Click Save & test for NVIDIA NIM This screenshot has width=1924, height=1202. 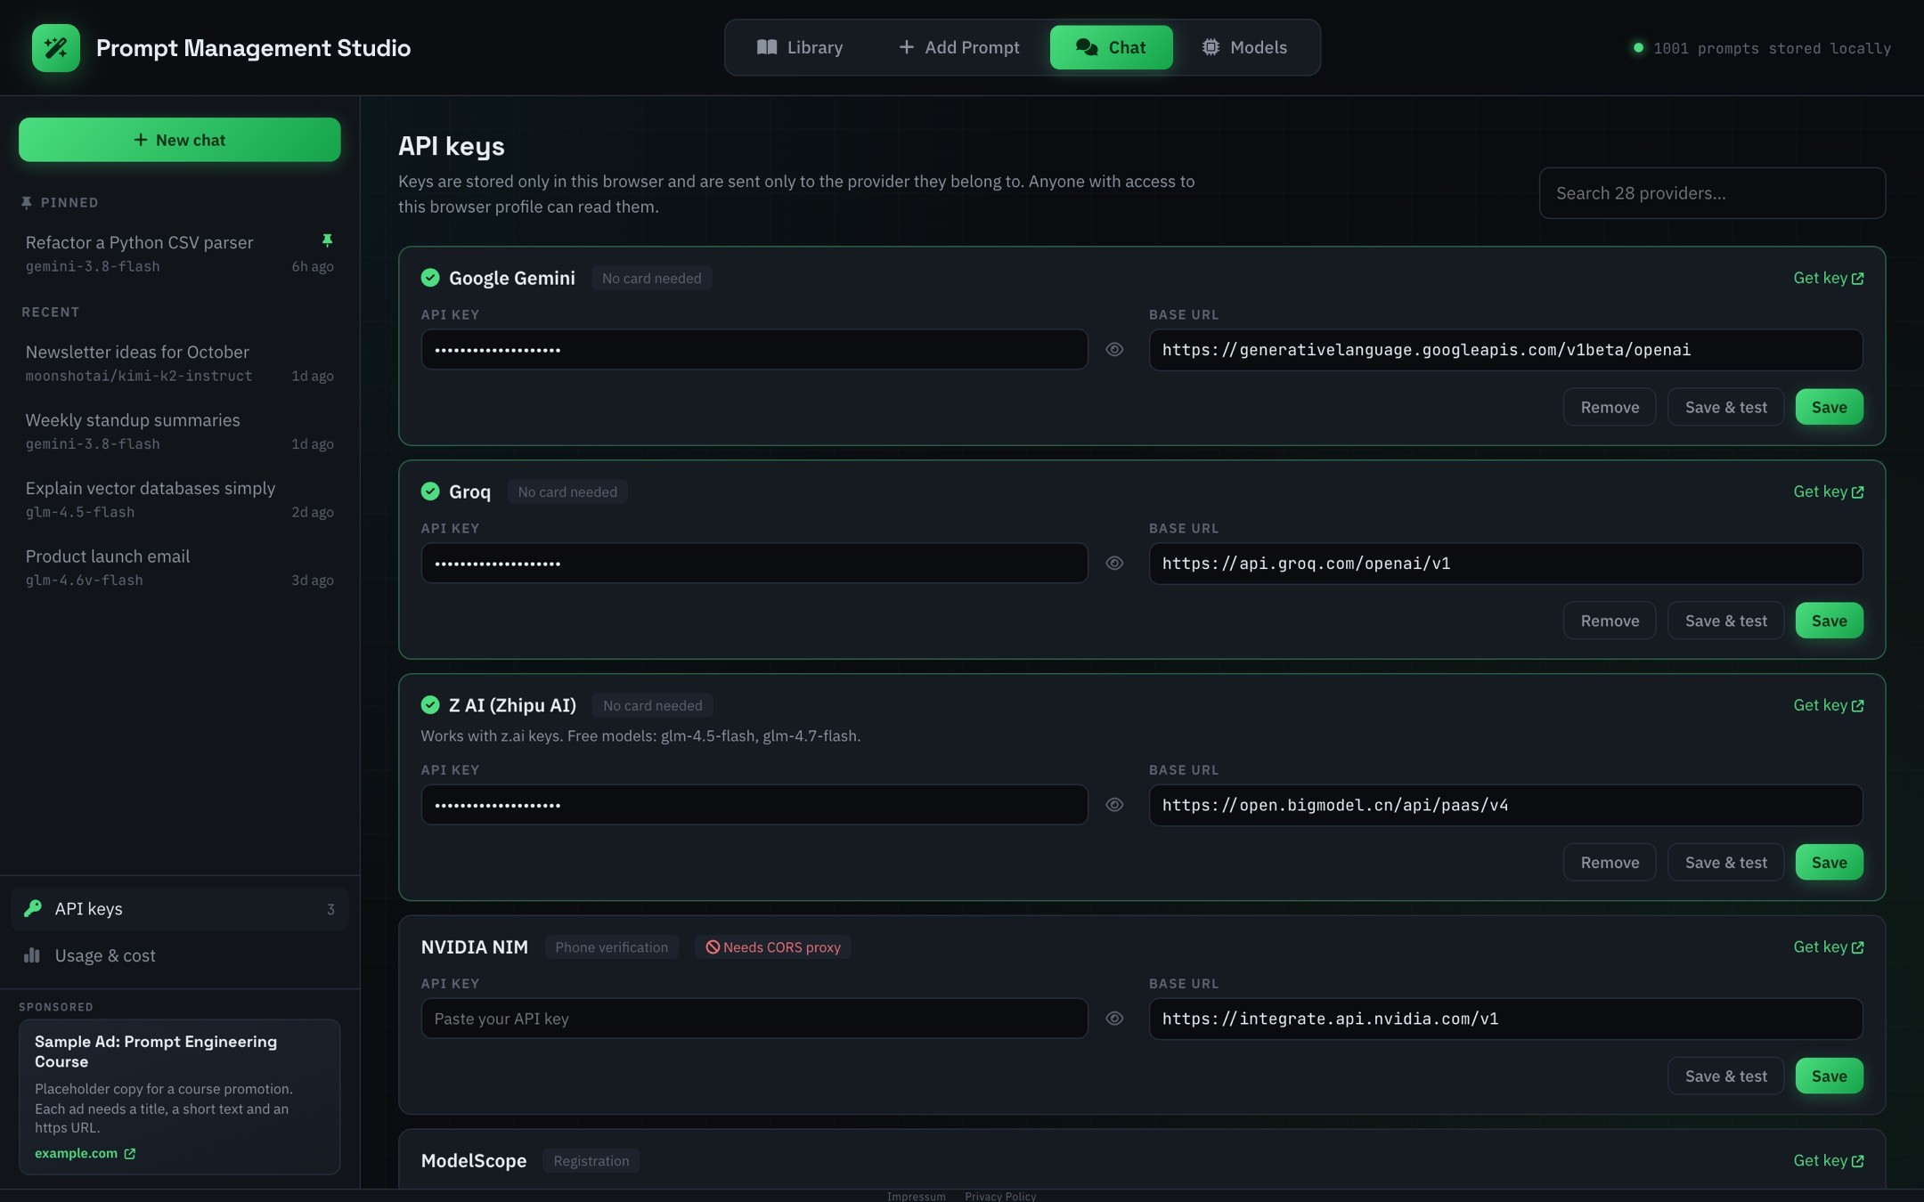click(x=1725, y=1076)
